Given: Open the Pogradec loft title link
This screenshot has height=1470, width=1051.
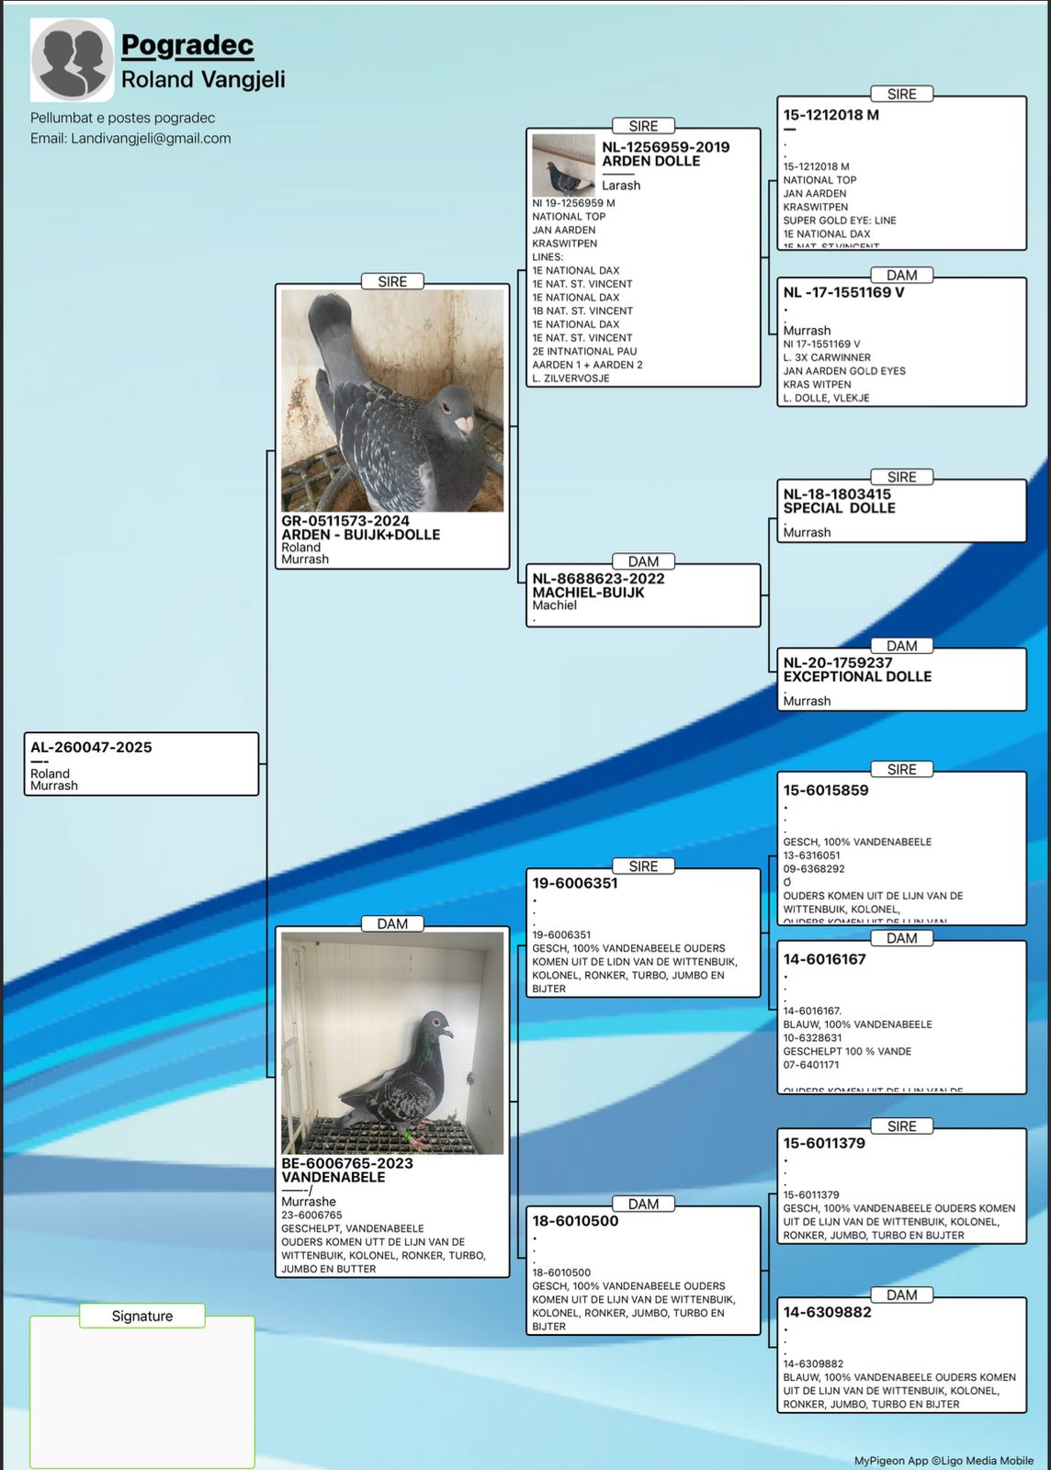Looking at the screenshot, I should [x=187, y=45].
